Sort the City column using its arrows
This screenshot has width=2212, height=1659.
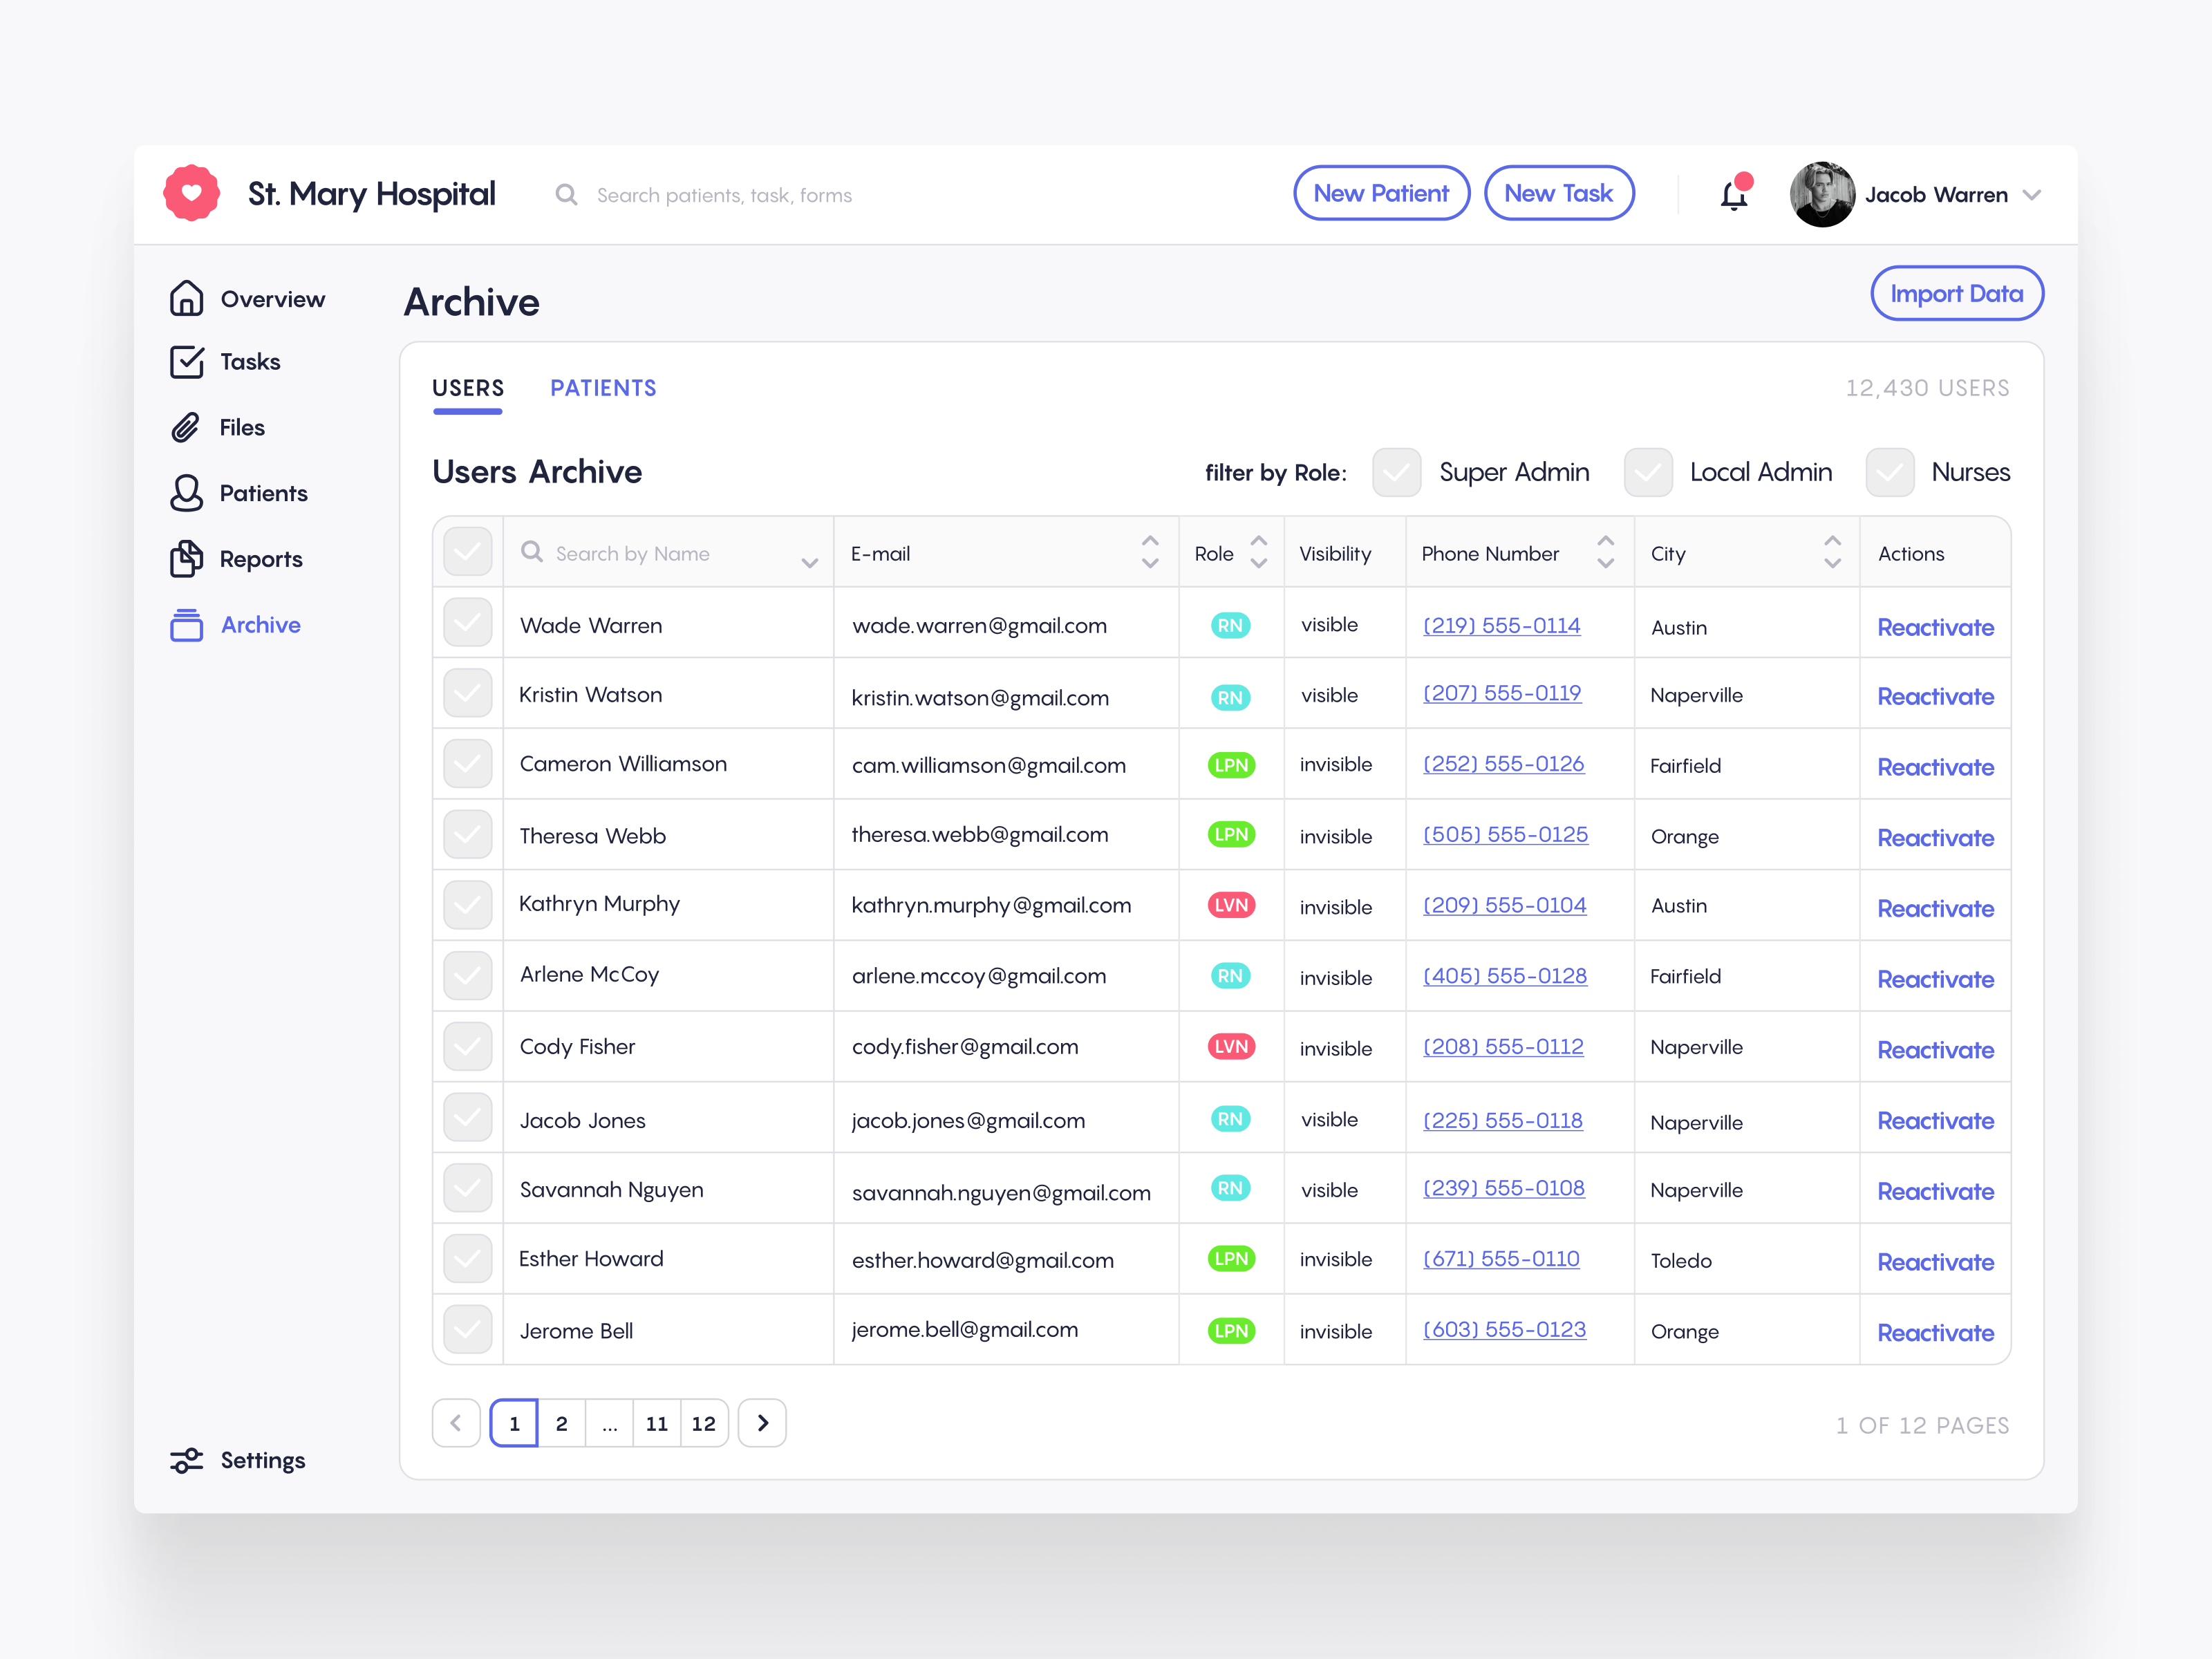coord(1832,551)
